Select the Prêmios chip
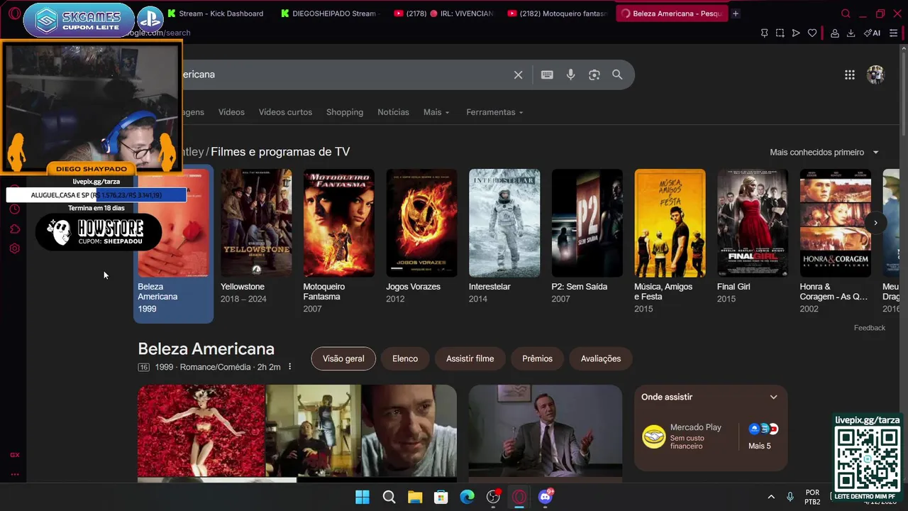This screenshot has width=908, height=511. (537, 358)
